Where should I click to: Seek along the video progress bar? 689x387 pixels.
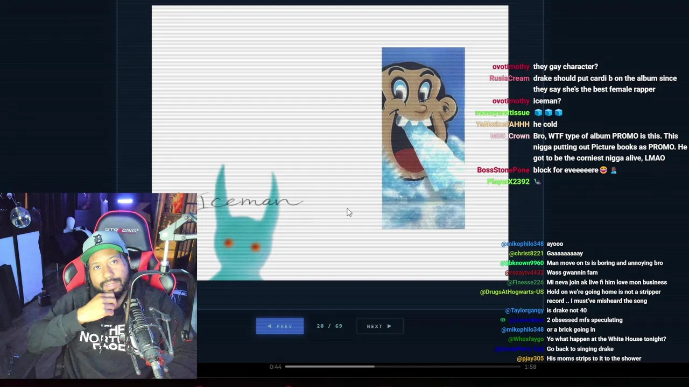403,367
